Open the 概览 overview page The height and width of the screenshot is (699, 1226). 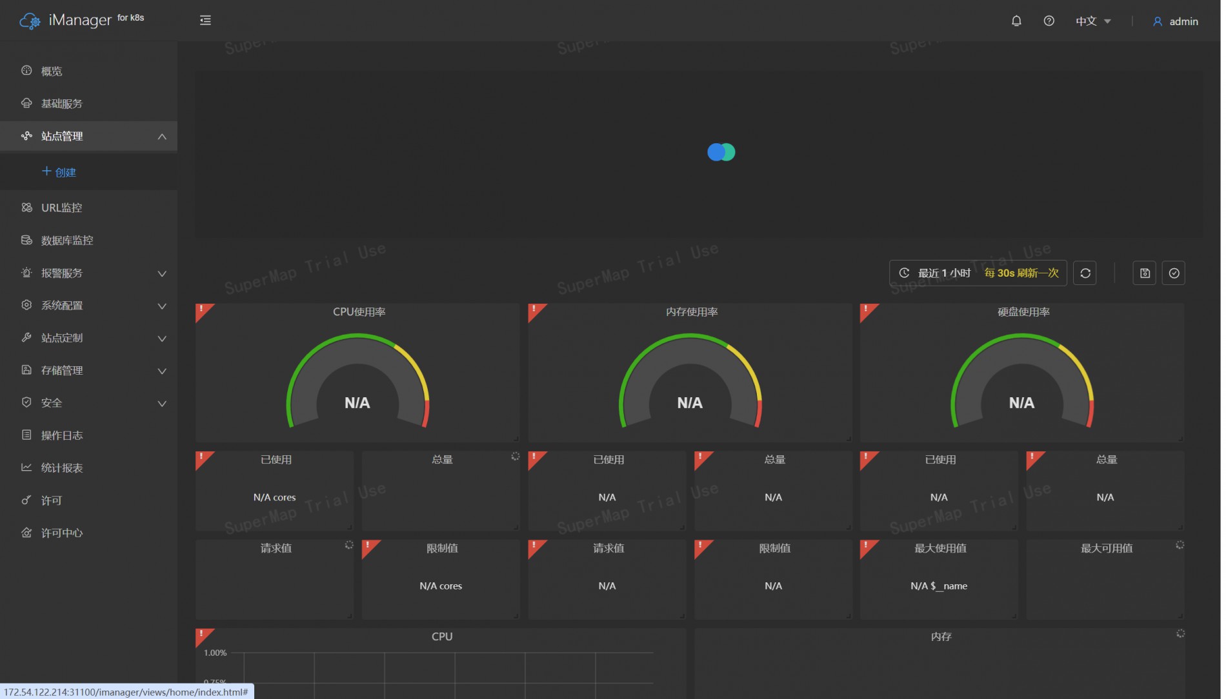52,71
